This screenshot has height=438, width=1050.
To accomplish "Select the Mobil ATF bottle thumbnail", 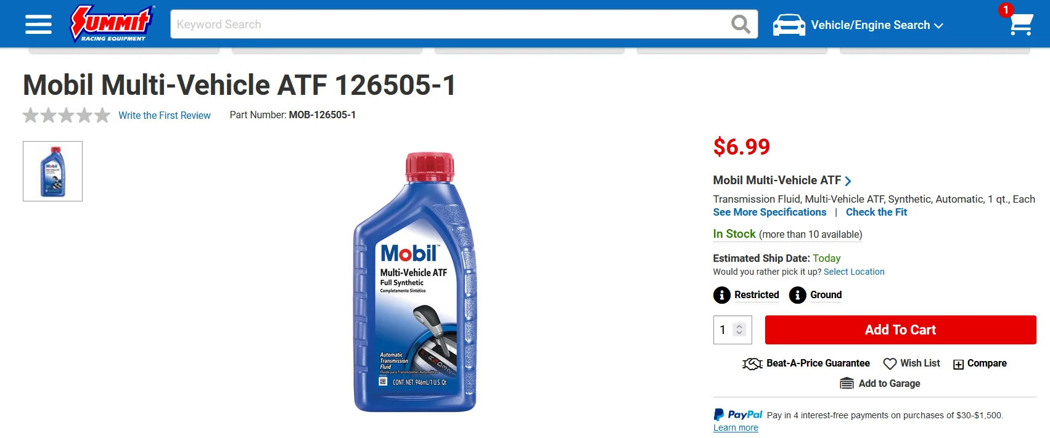I will (x=52, y=171).
